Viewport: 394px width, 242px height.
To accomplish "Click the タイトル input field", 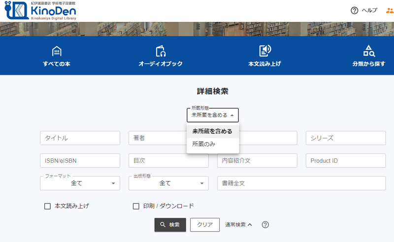I will (80, 138).
